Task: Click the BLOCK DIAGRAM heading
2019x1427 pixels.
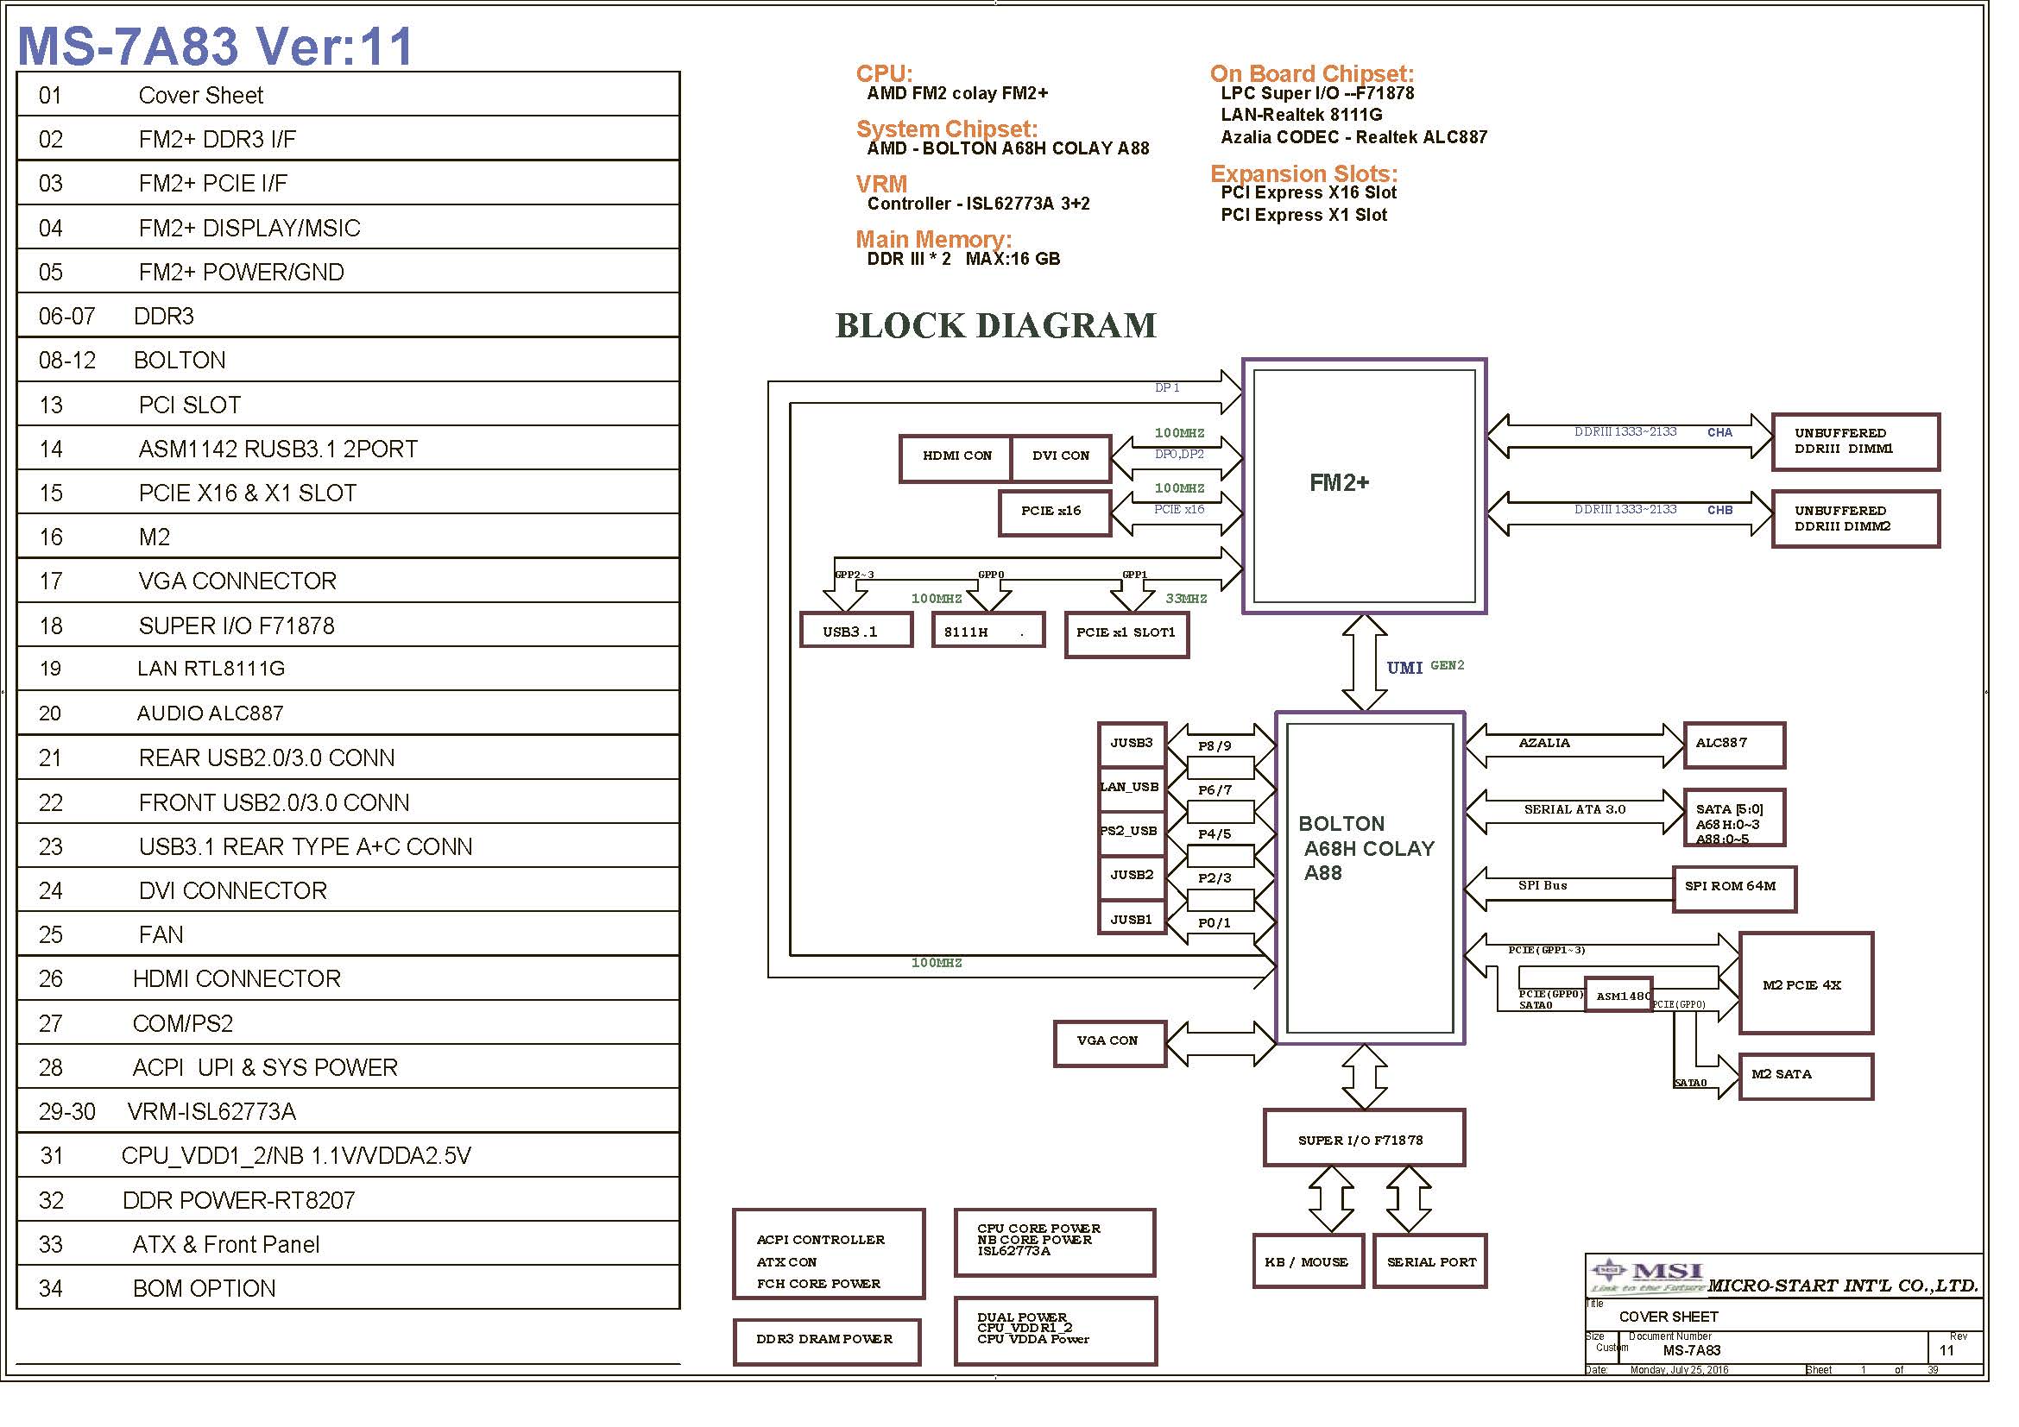Action: [994, 325]
